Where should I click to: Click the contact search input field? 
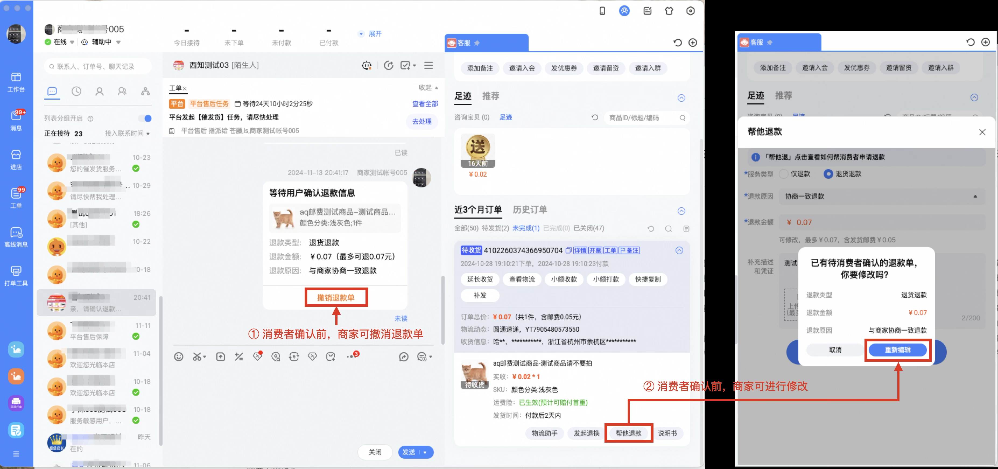(x=97, y=66)
